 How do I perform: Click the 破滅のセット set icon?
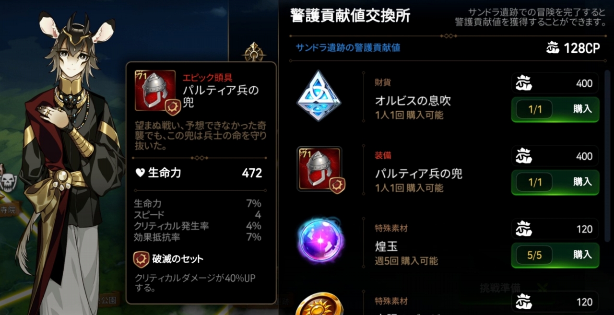pos(141,259)
